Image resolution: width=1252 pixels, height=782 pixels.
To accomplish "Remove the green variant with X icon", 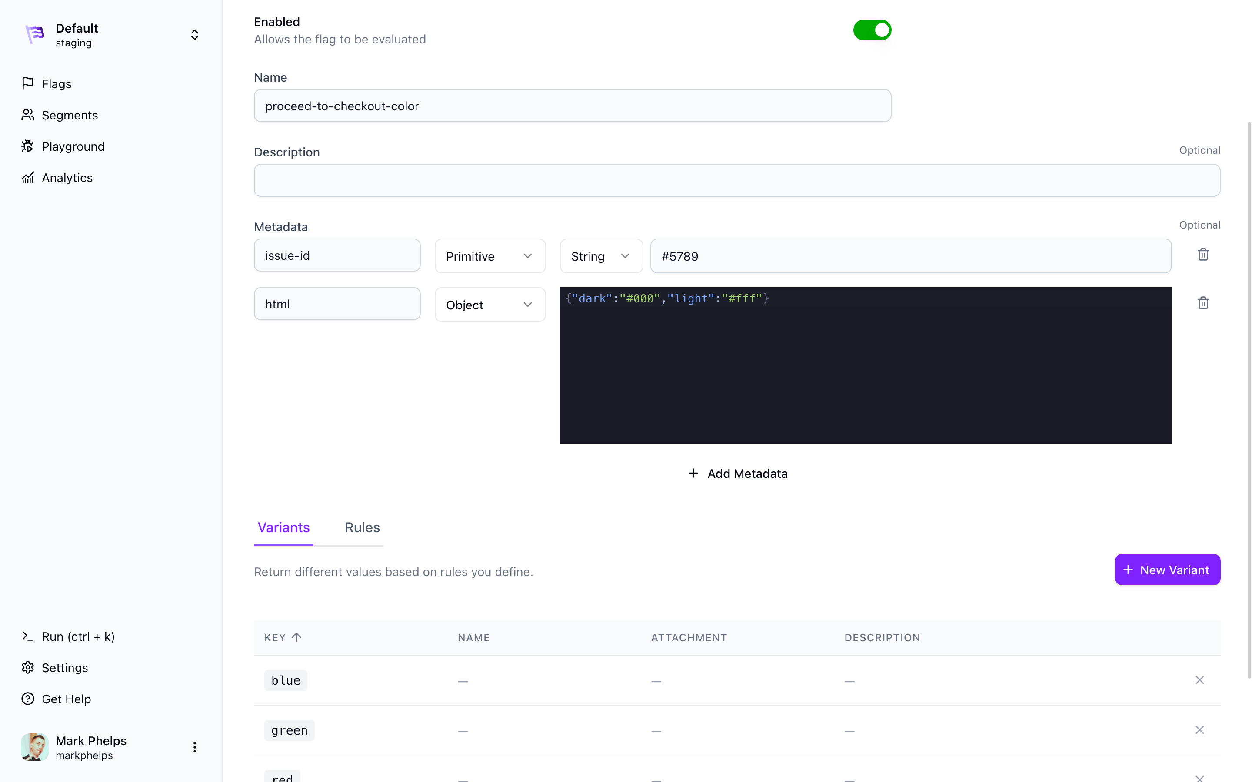I will [1199, 730].
